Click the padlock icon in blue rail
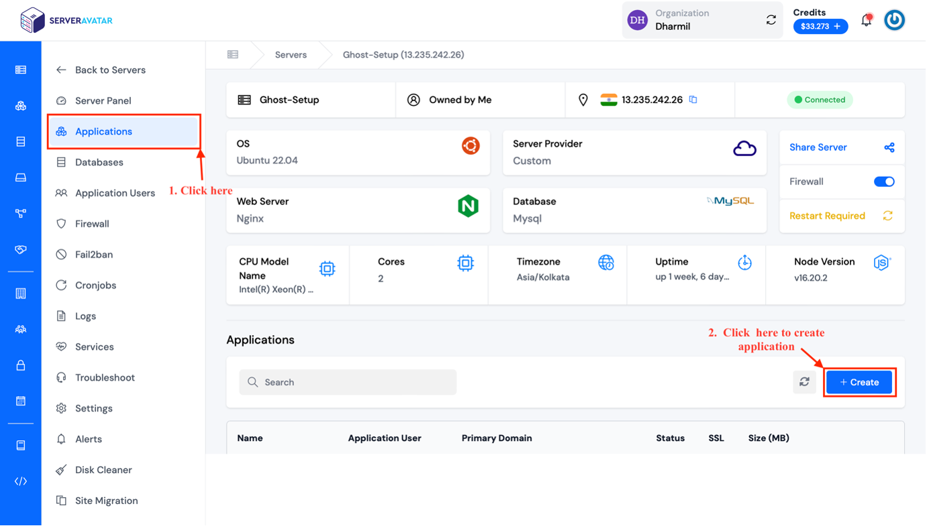Image resolution: width=929 pixels, height=528 pixels. click(x=21, y=366)
